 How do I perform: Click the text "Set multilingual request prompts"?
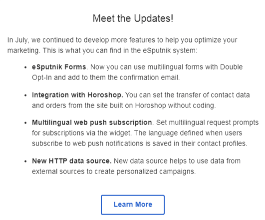(x=208, y=122)
